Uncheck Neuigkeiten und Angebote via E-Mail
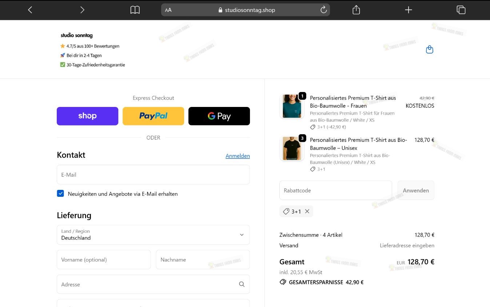The width and height of the screenshot is (490, 307). 60,194
